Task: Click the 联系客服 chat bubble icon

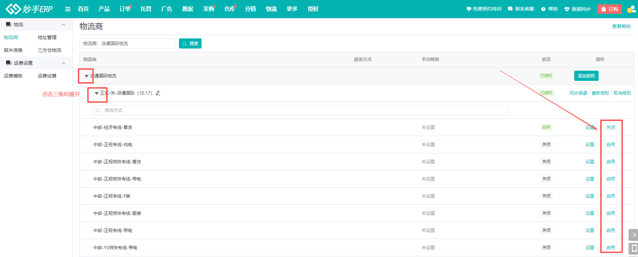Action: (x=510, y=9)
